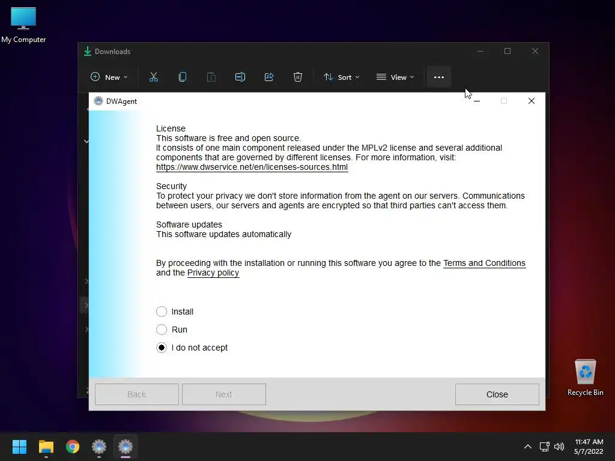Open File Explorer from the taskbar
This screenshot has width=615, height=461.
(x=46, y=447)
